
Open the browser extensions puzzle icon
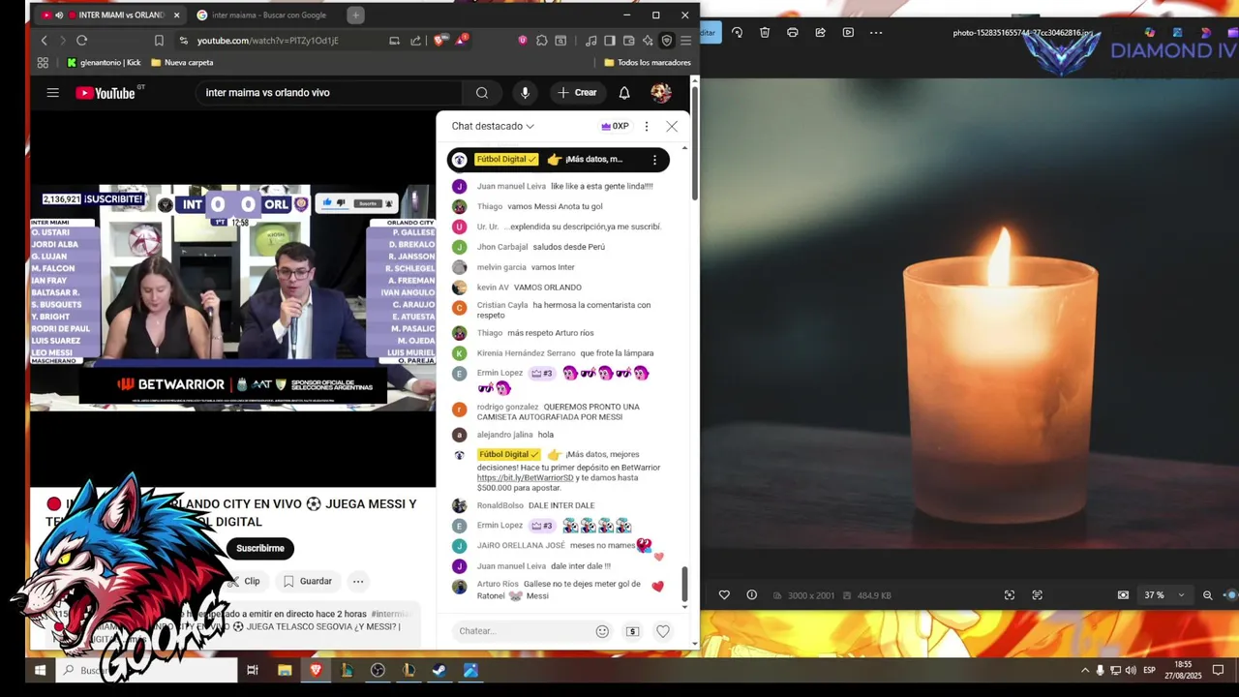click(x=541, y=41)
